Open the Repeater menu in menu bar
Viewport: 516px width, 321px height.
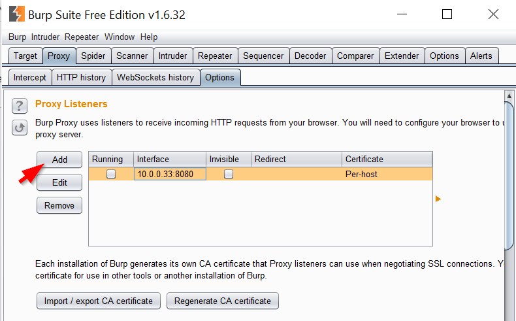click(x=82, y=37)
